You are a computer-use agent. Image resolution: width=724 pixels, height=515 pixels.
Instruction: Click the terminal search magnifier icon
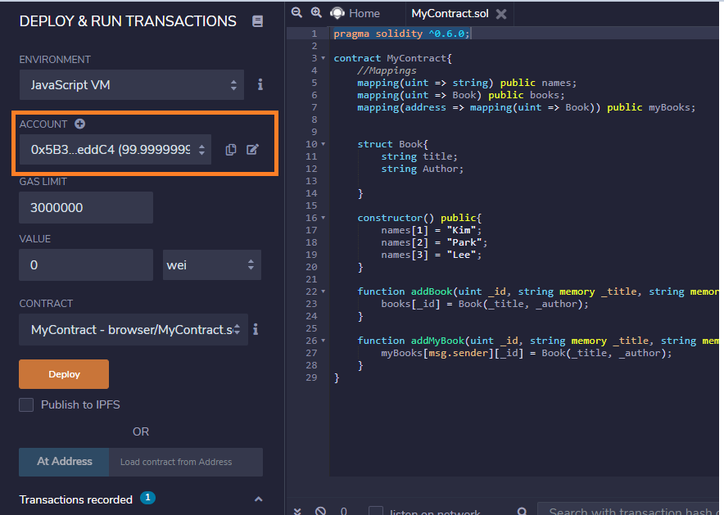(523, 511)
